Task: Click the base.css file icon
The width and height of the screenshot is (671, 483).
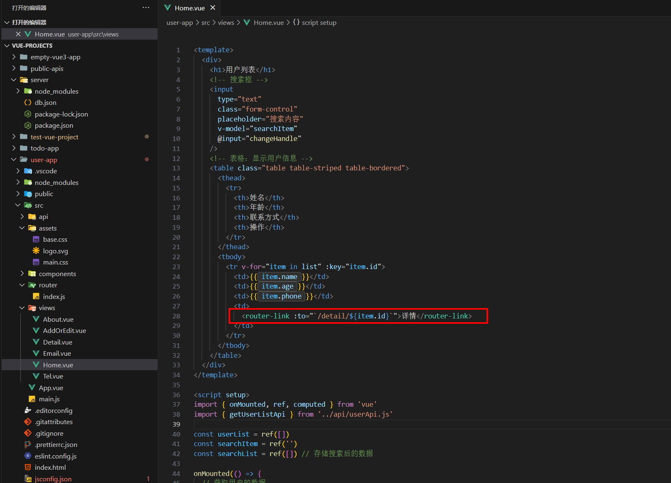Action: [x=36, y=239]
